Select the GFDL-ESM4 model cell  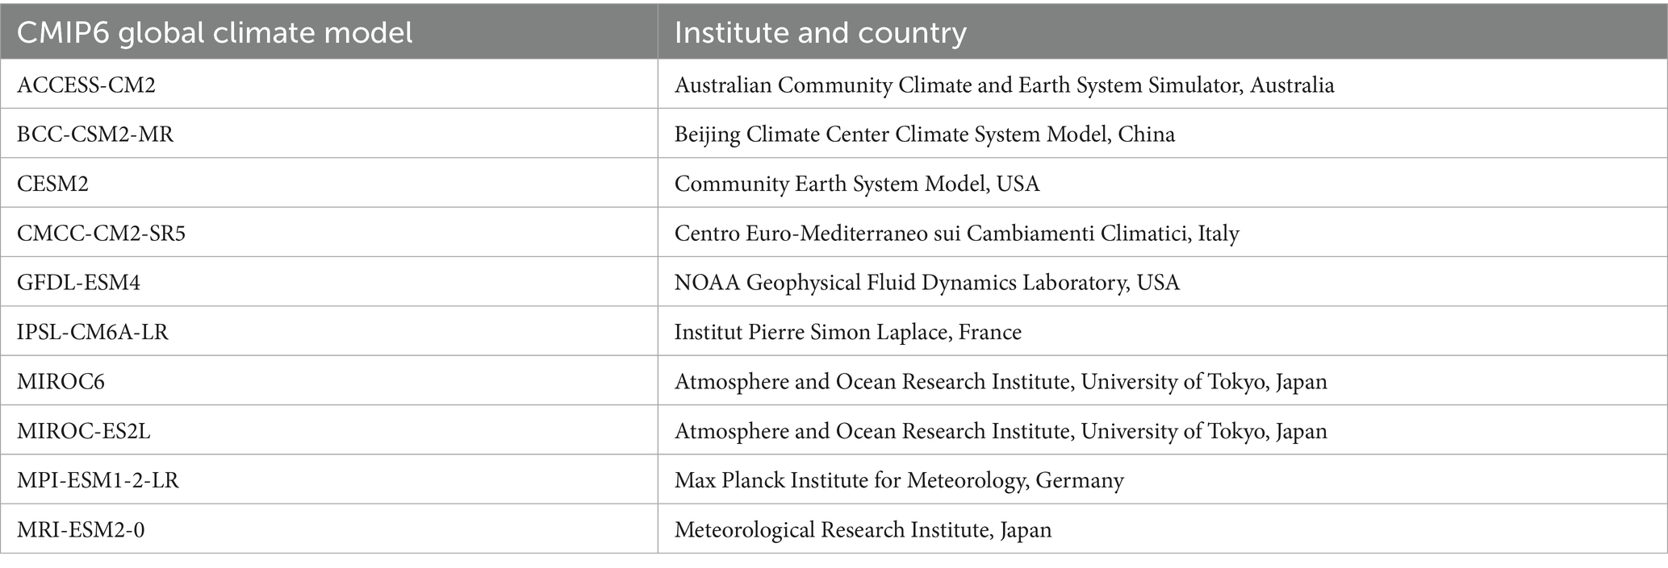pyautogui.click(x=329, y=281)
